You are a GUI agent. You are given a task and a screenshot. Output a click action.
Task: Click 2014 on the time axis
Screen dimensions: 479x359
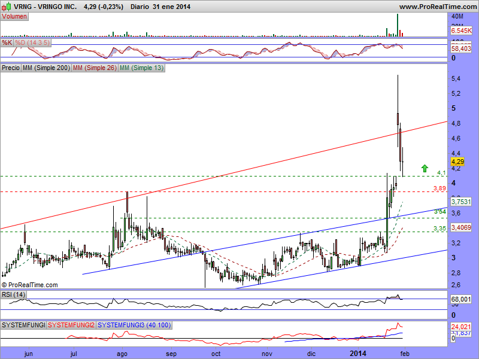pyautogui.click(x=357, y=354)
